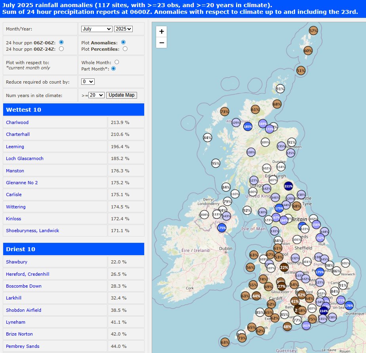Select the 132% lilac marker near Nottingham
This screenshot has height=353, width=366.
coord(295,258)
